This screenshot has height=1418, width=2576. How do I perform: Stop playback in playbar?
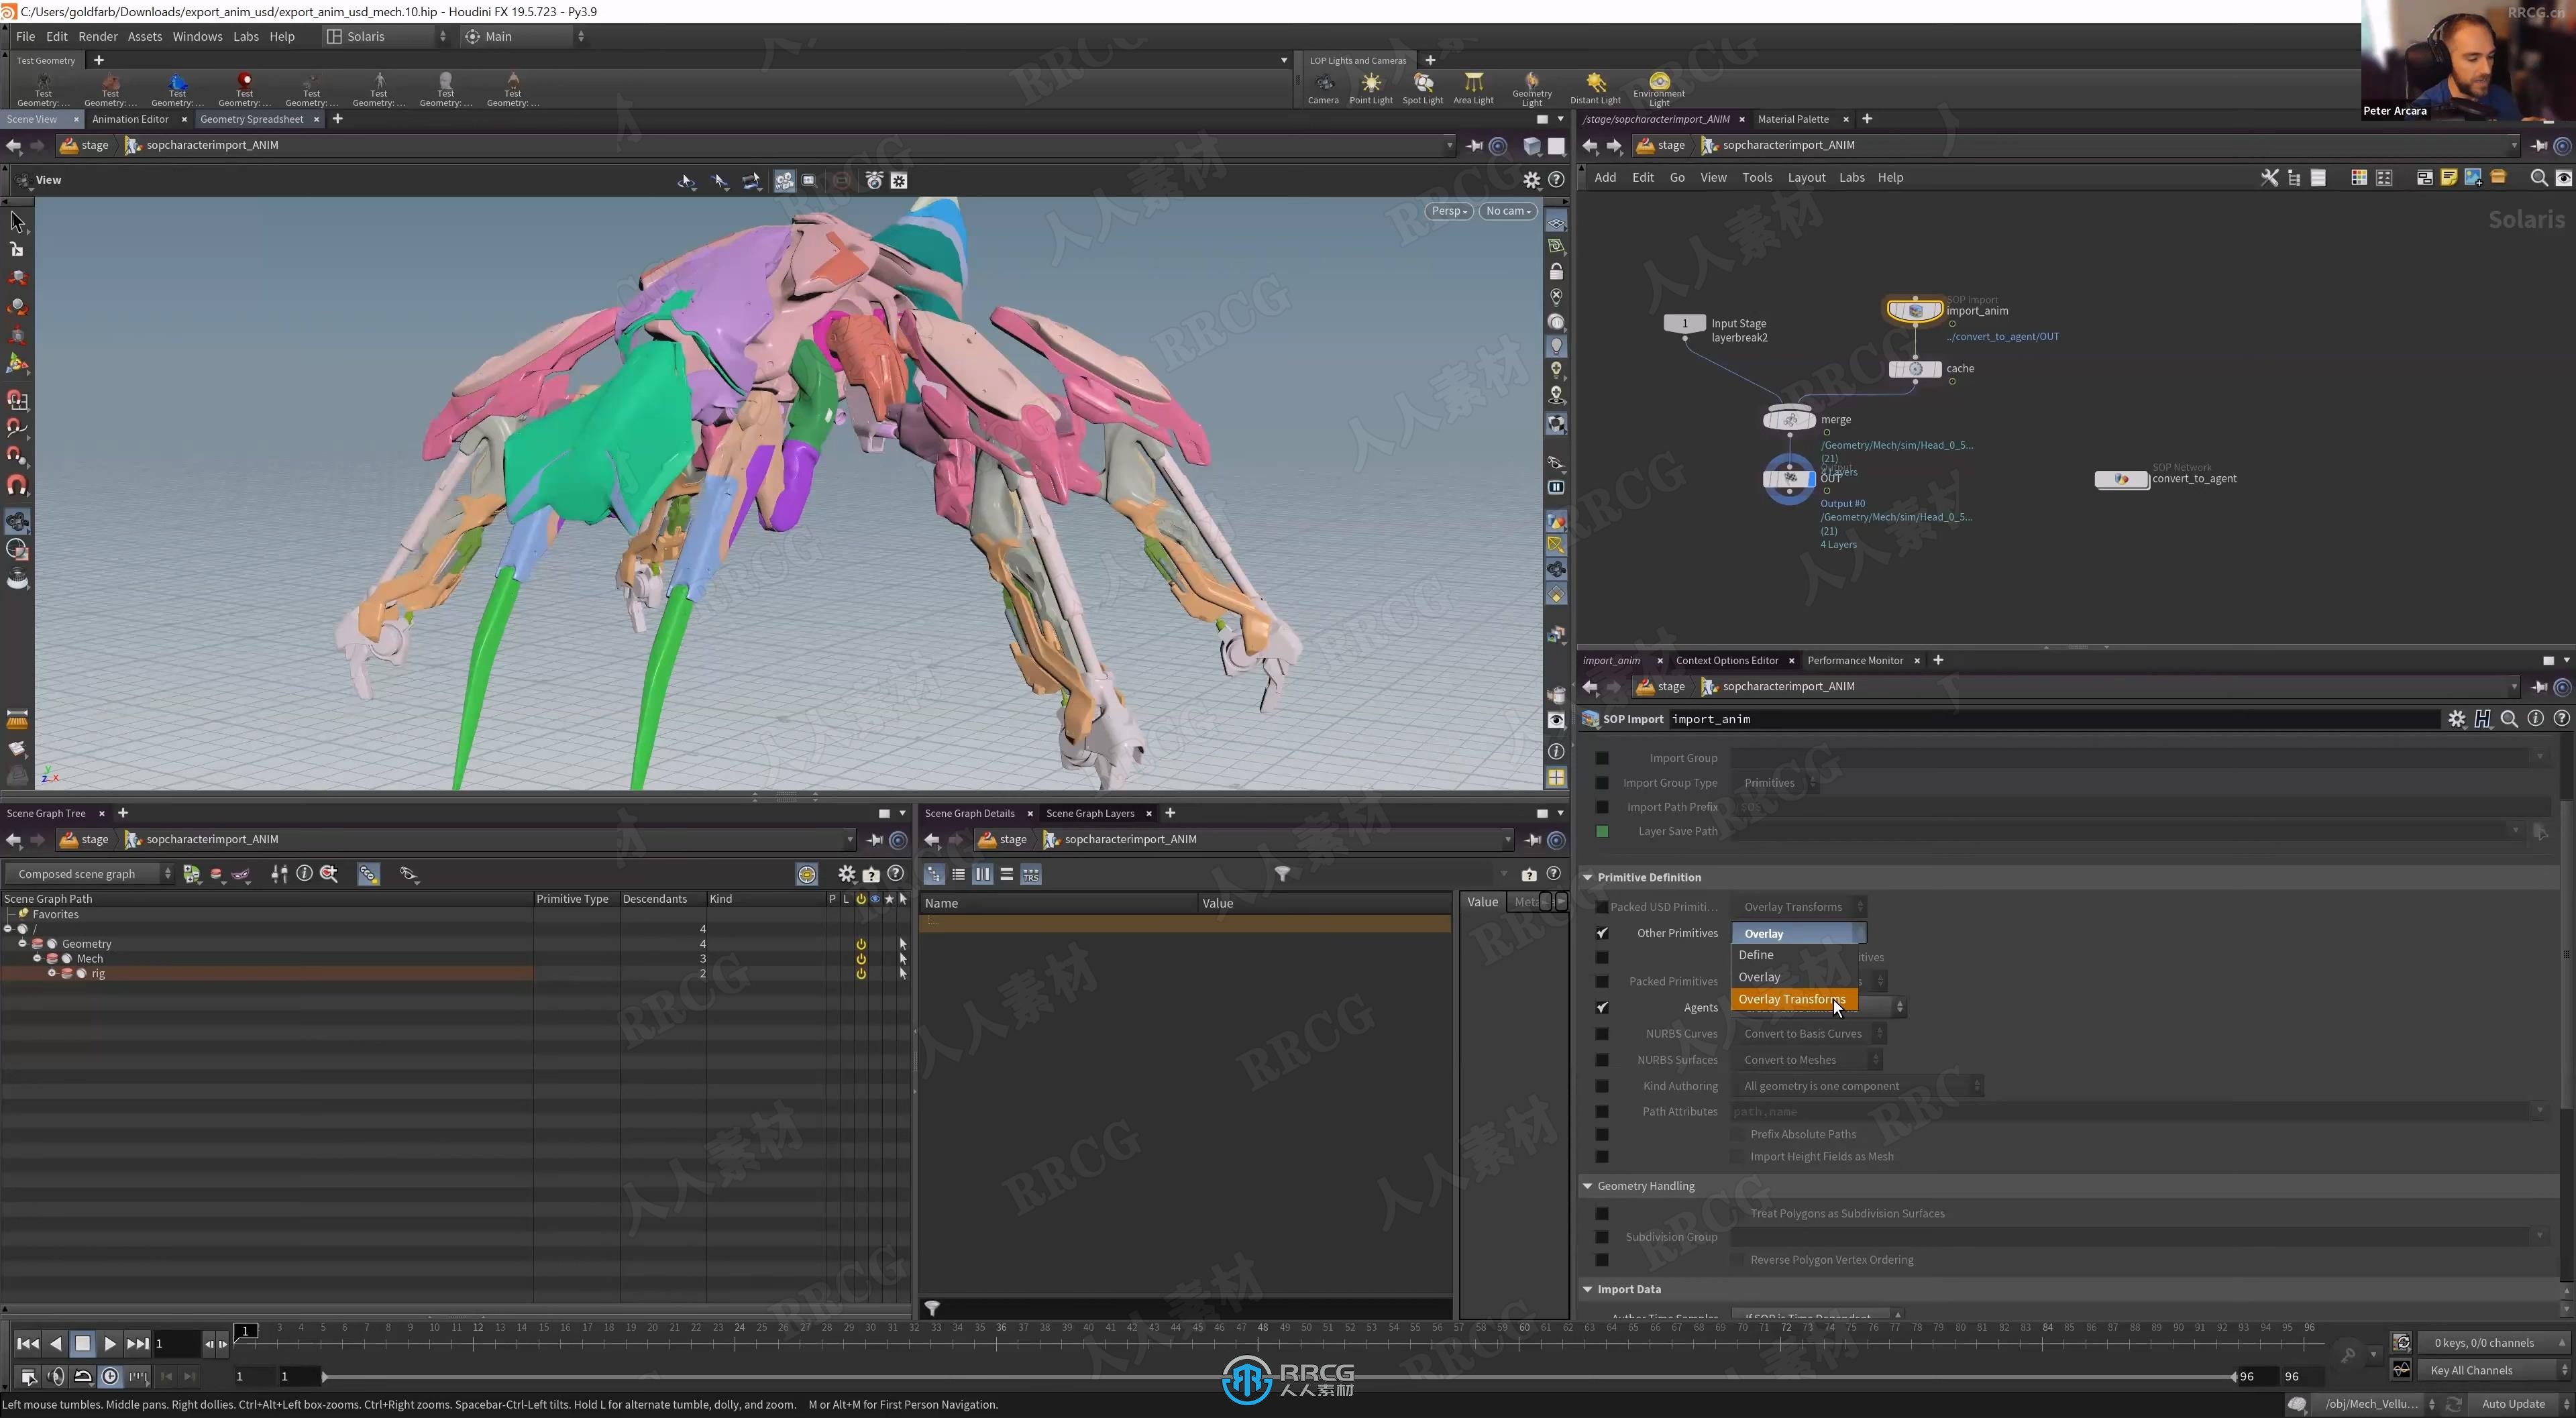pyautogui.click(x=83, y=1344)
